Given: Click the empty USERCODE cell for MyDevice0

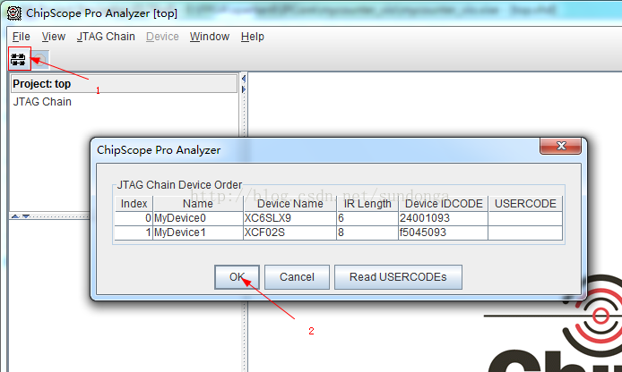Looking at the screenshot, I should (525, 218).
